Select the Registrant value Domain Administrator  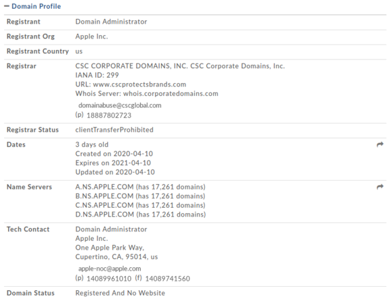click(111, 22)
